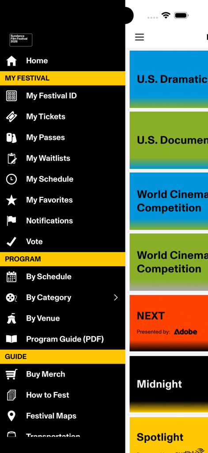Open blue World Cinema Competition card
Viewport: 208px width, 453px height.
click(169, 201)
